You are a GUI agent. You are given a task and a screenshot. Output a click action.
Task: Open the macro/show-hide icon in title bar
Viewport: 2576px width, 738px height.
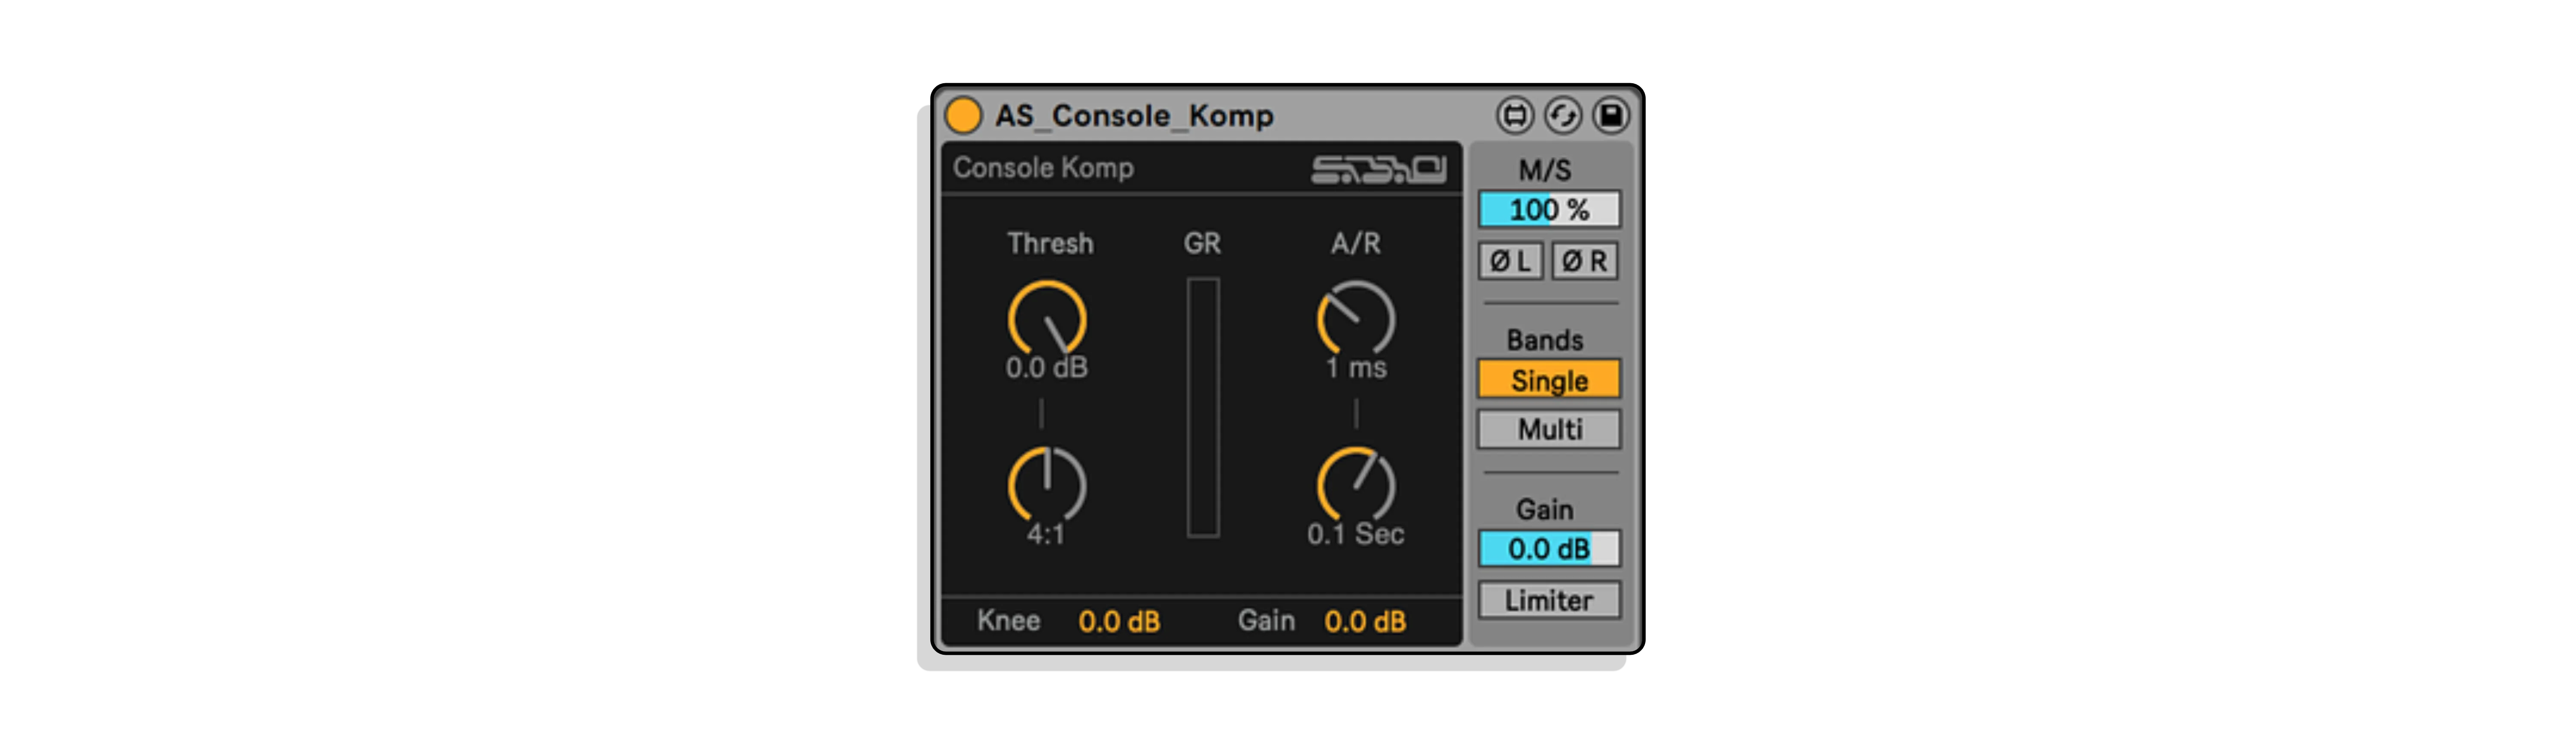tap(1515, 116)
